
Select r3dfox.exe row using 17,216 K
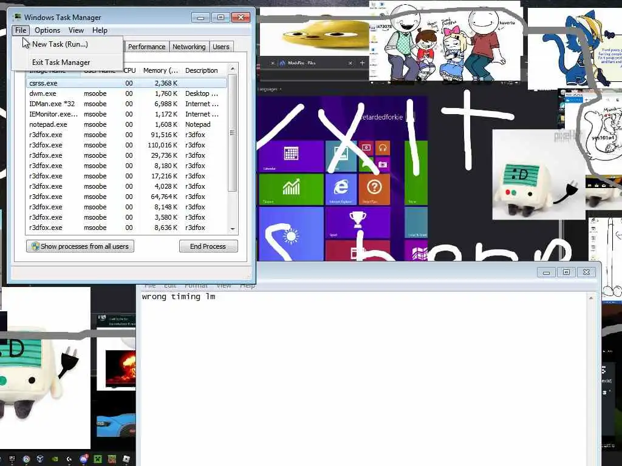tap(126, 176)
